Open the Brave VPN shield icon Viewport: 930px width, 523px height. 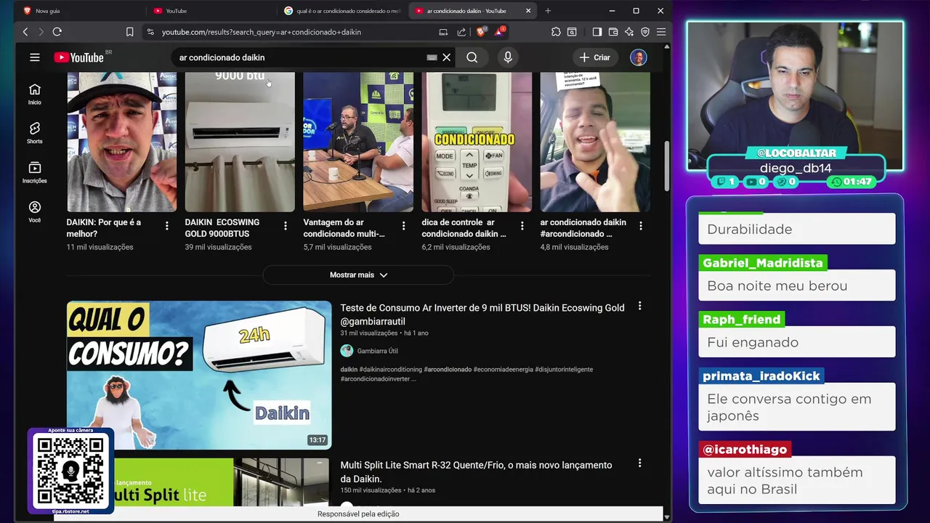coord(645,32)
